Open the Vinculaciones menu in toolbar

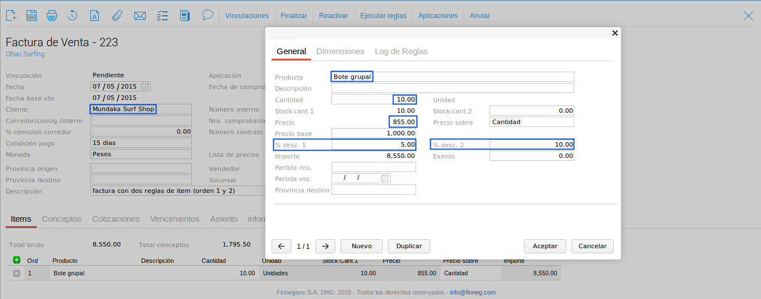[247, 16]
